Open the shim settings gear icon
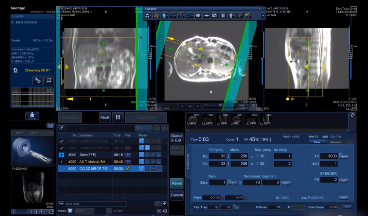The height and width of the screenshot is (216, 368). point(37,81)
